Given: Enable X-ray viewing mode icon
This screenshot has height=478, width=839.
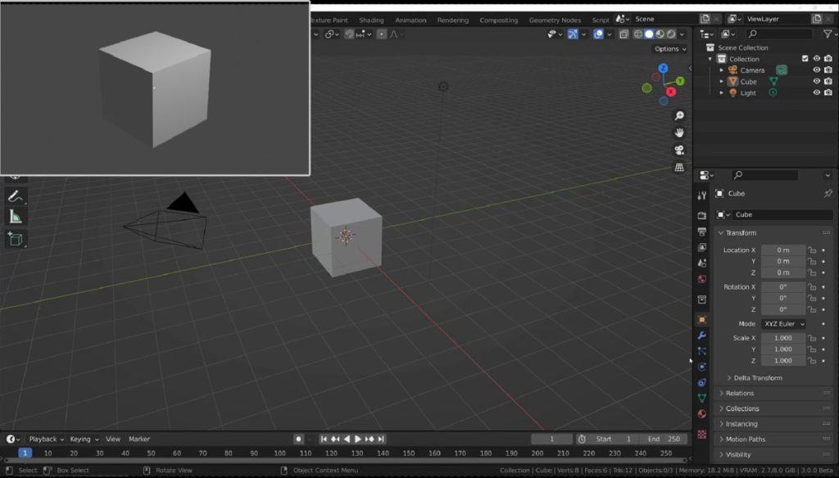Looking at the screenshot, I should click(624, 34).
